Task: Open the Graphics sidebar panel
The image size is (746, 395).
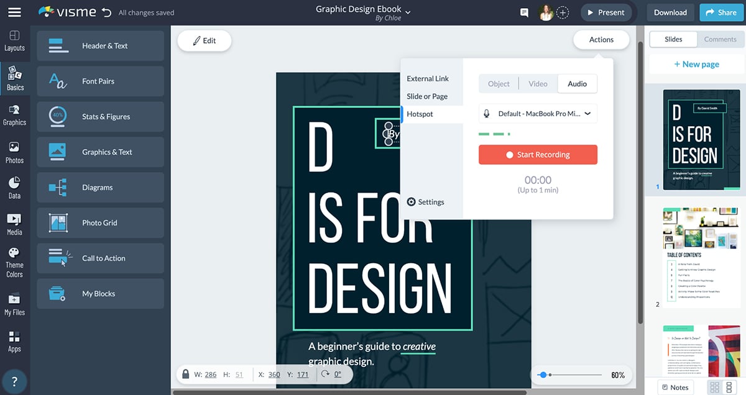Action: click(x=14, y=115)
